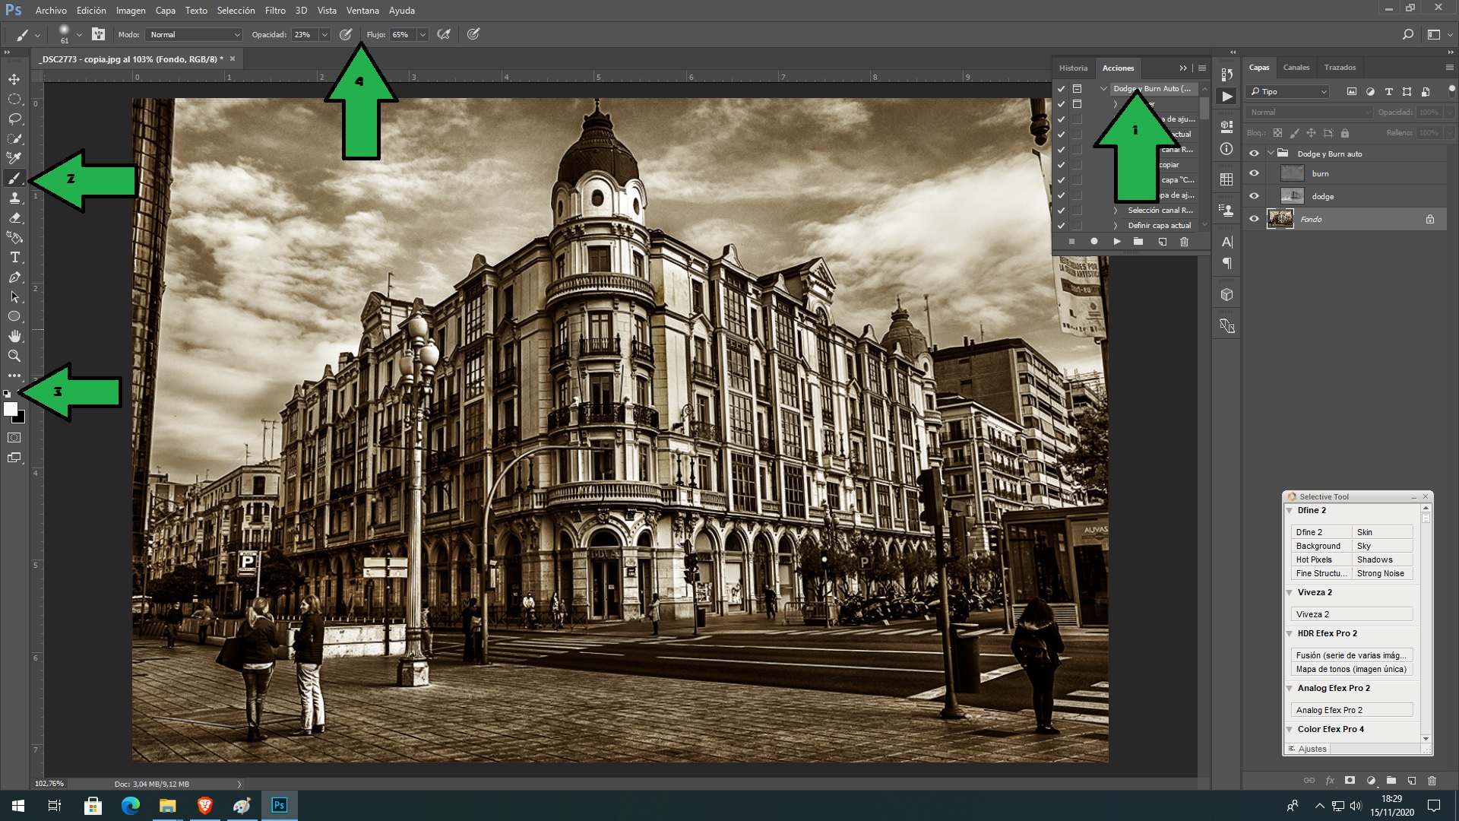Open the Character panel icon

click(x=1226, y=242)
